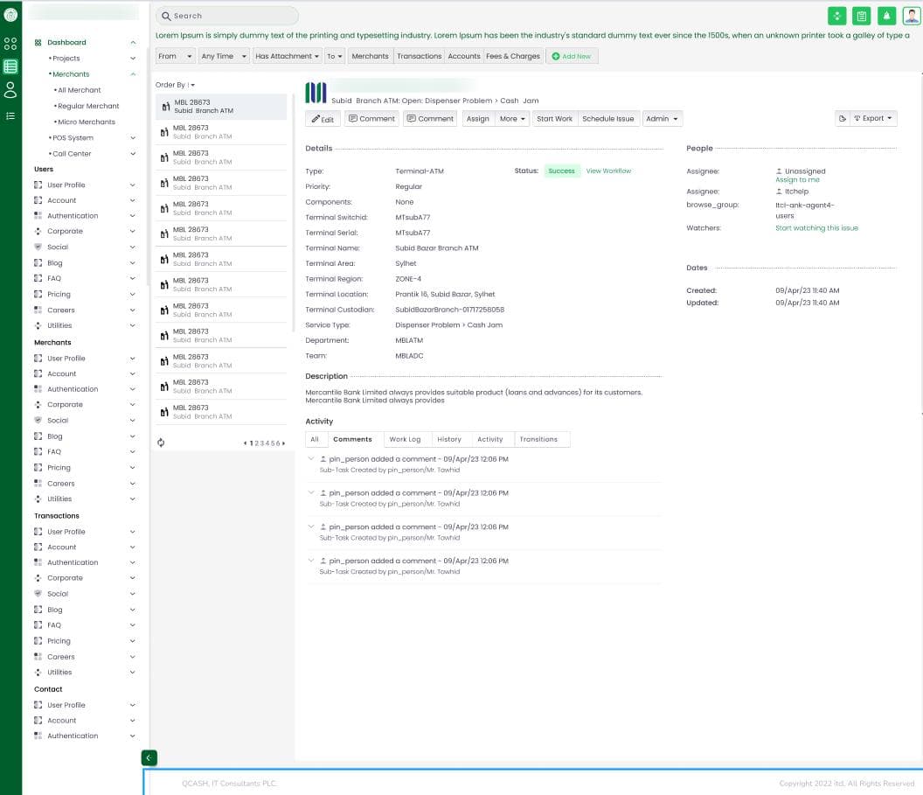Screen dimensions: 923x795
Task: Open notifications via the green bell icon
Action: click(x=886, y=16)
